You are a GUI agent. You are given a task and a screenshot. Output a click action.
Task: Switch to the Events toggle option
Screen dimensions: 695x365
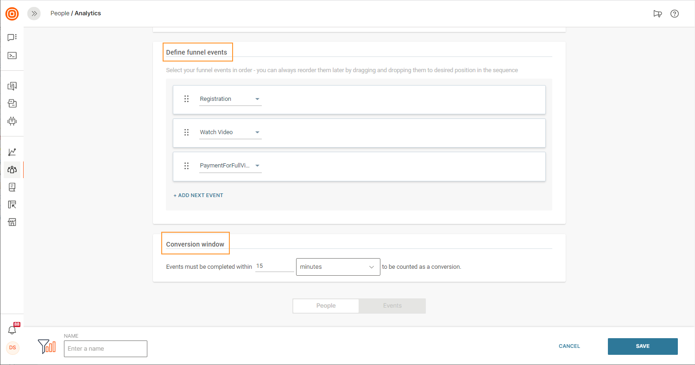point(392,306)
